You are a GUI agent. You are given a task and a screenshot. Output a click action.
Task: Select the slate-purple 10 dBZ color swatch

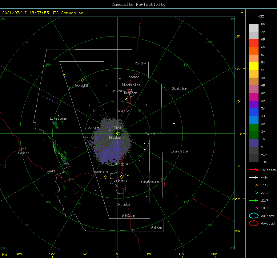[254, 143]
